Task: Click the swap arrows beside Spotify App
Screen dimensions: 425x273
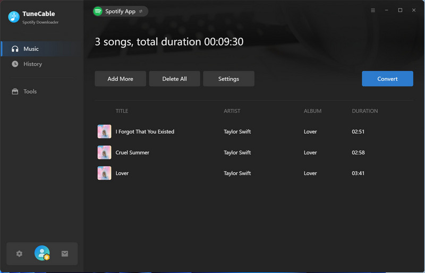Action: tap(141, 11)
